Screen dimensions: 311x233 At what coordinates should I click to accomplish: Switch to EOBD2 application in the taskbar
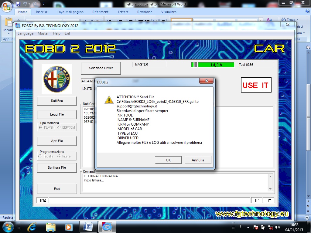[x=107, y=227]
